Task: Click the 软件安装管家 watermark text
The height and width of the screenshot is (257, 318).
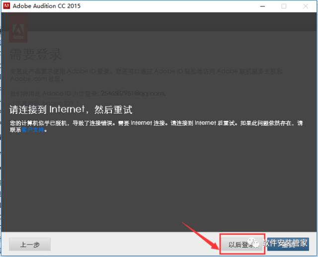Action: tap(285, 243)
